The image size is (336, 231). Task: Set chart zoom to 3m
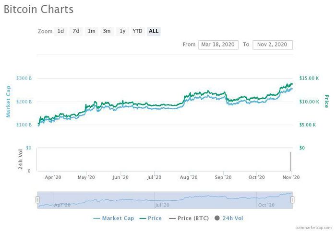[107, 31]
